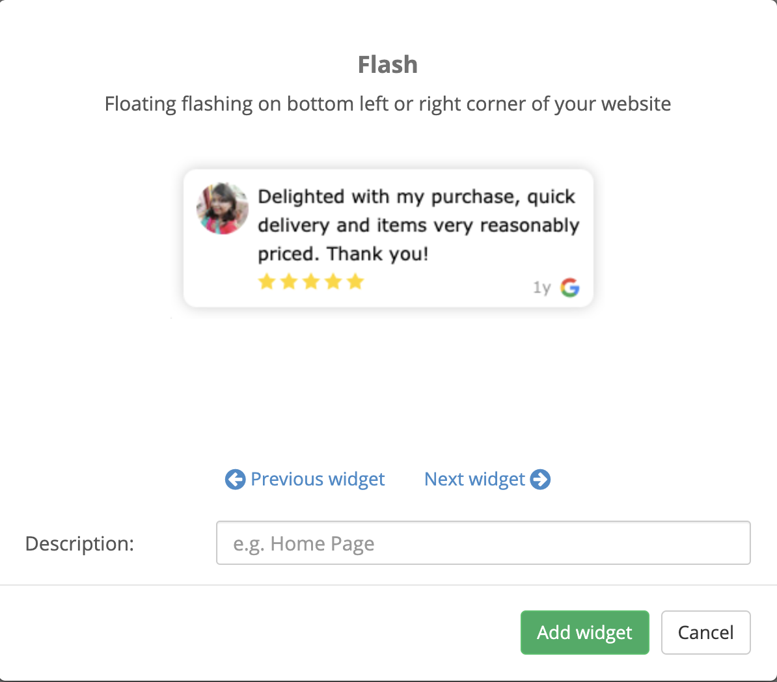Screen dimensions: 777x682
Task: Focus the Description input field
Action: point(483,543)
